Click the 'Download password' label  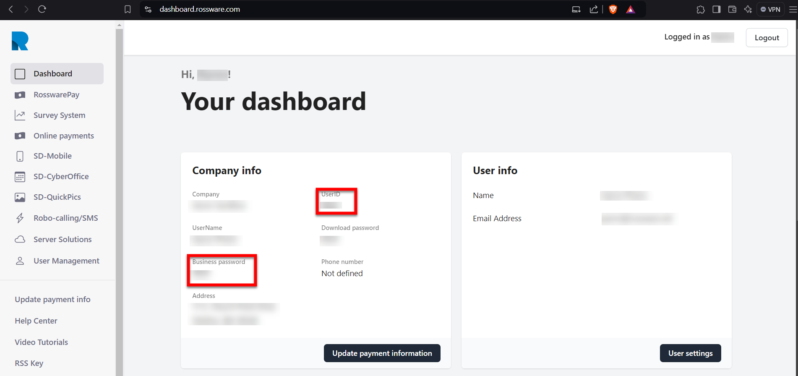[x=350, y=228]
